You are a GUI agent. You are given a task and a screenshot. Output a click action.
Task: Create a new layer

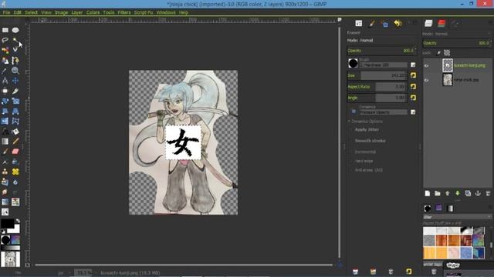[x=427, y=193]
